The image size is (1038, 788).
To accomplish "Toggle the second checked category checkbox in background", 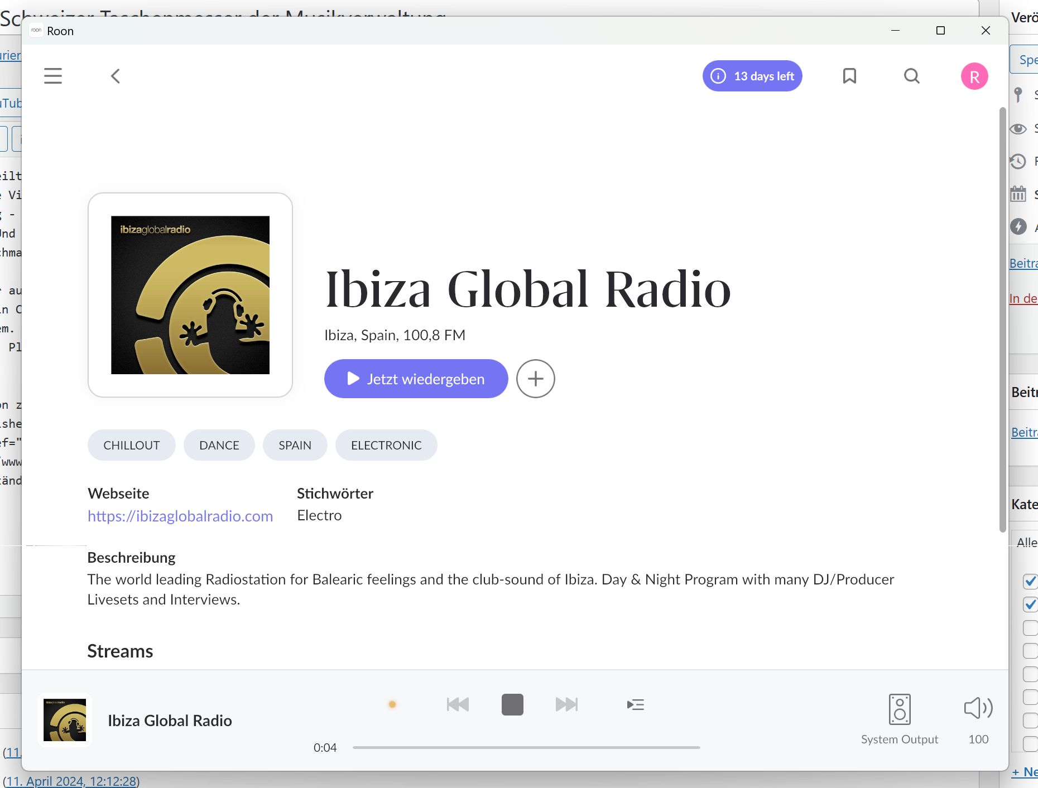I will (1030, 605).
